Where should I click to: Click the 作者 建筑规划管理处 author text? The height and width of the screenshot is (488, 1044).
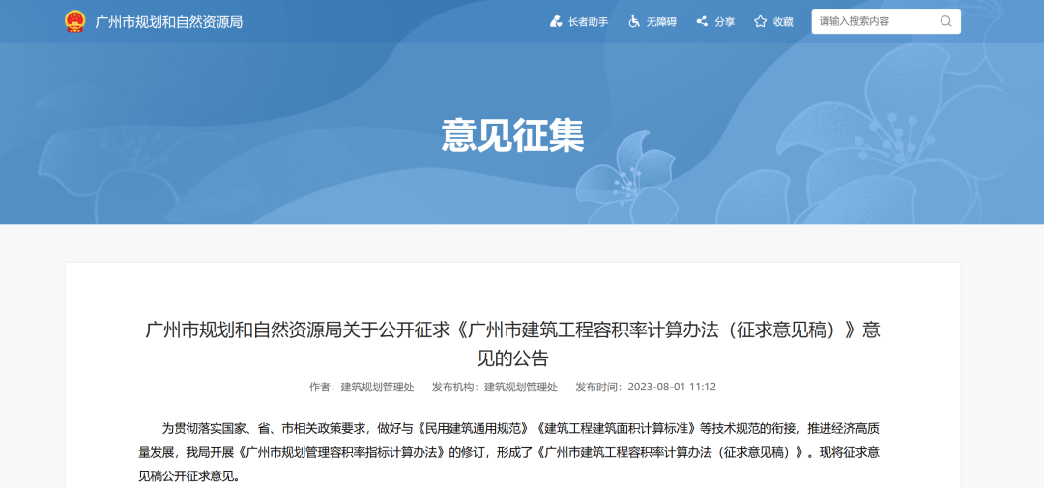click(x=362, y=387)
